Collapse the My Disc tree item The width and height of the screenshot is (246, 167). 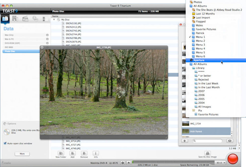(x=54, y=20)
